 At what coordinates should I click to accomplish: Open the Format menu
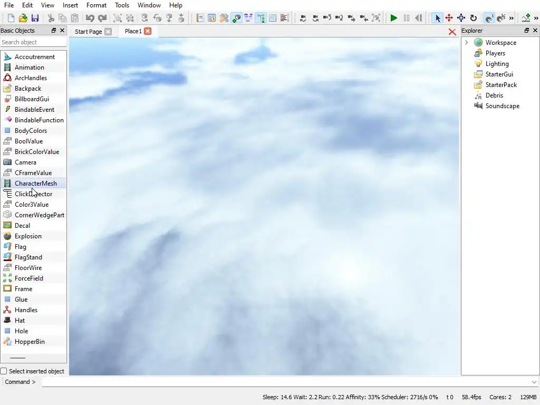(x=97, y=5)
